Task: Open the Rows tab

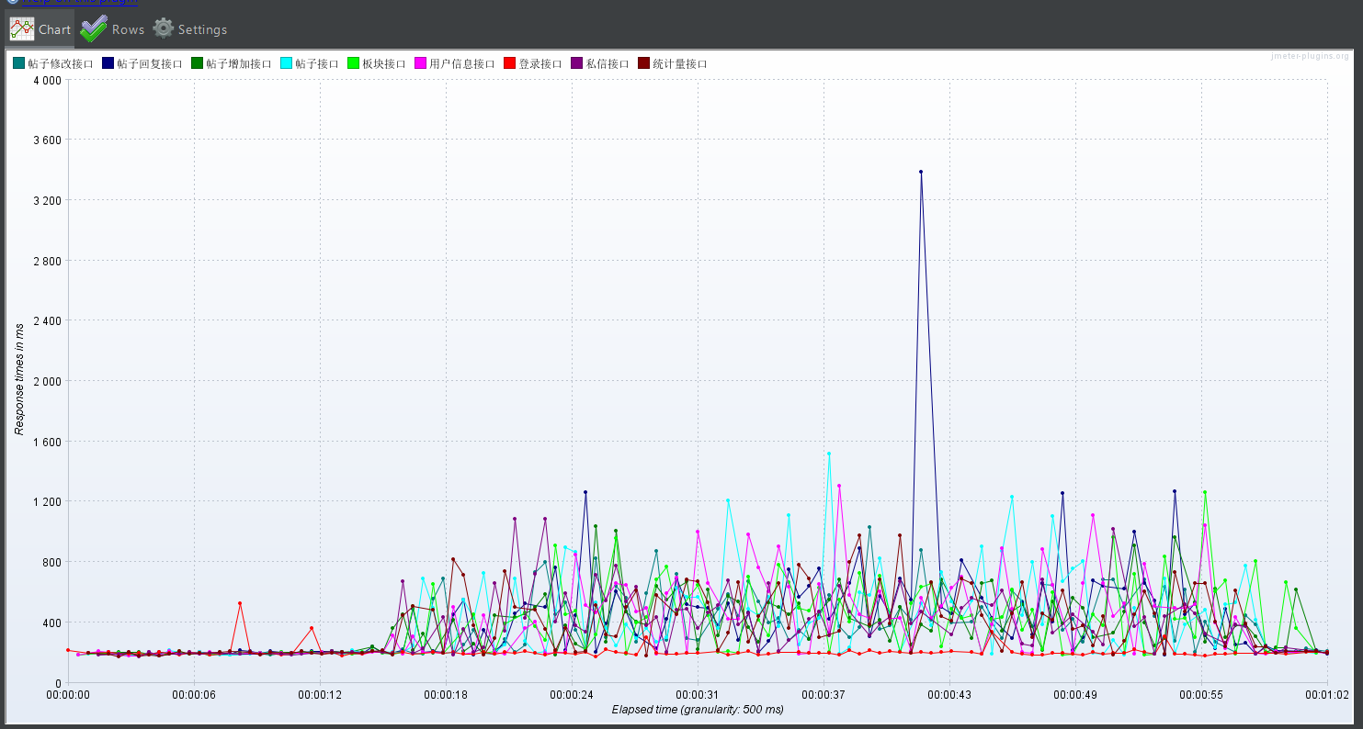Action: pyautogui.click(x=112, y=29)
